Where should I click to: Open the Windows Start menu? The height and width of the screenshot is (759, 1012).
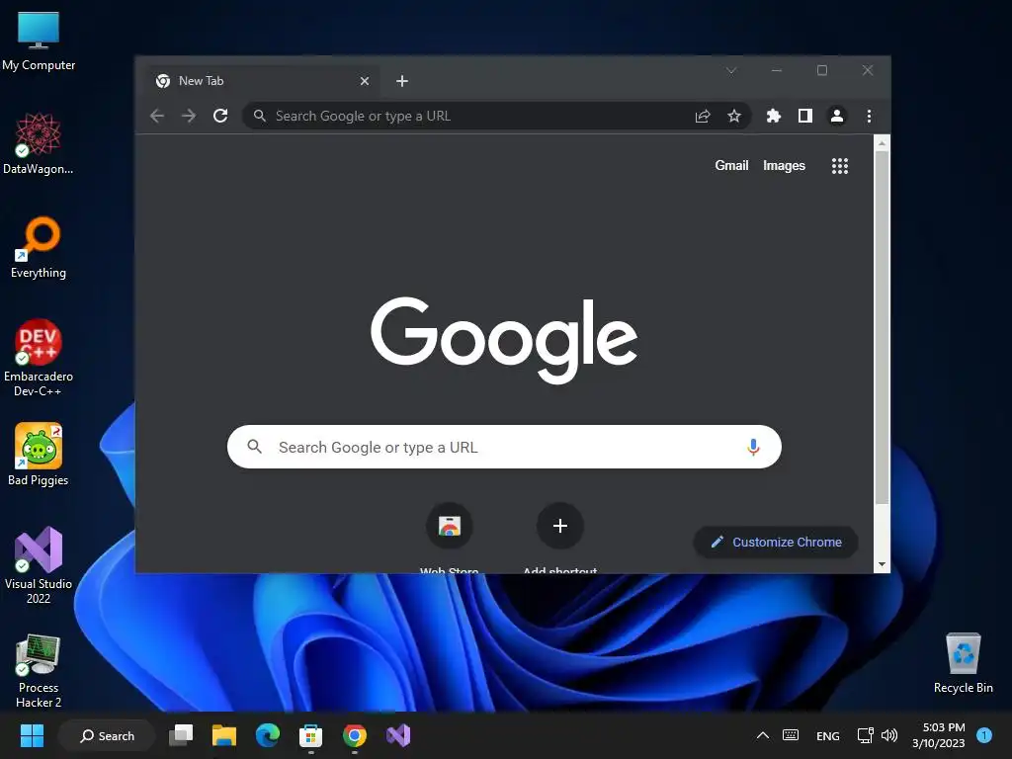[32, 735]
